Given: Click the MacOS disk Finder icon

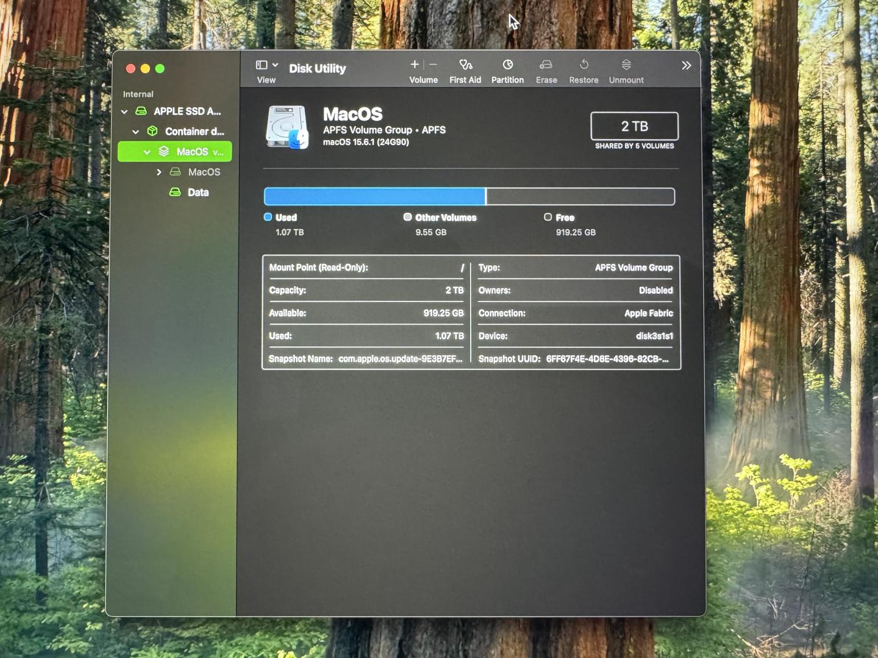Looking at the screenshot, I should click(x=287, y=127).
